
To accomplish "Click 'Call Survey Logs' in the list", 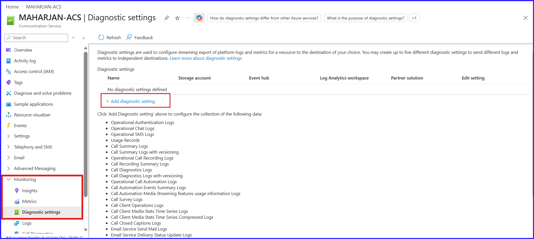I will [127, 199].
